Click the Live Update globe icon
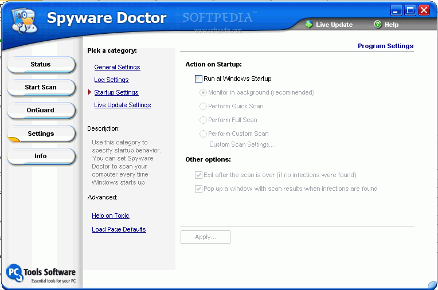Viewport: 438px width, 290px height. [x=308, y=24]
